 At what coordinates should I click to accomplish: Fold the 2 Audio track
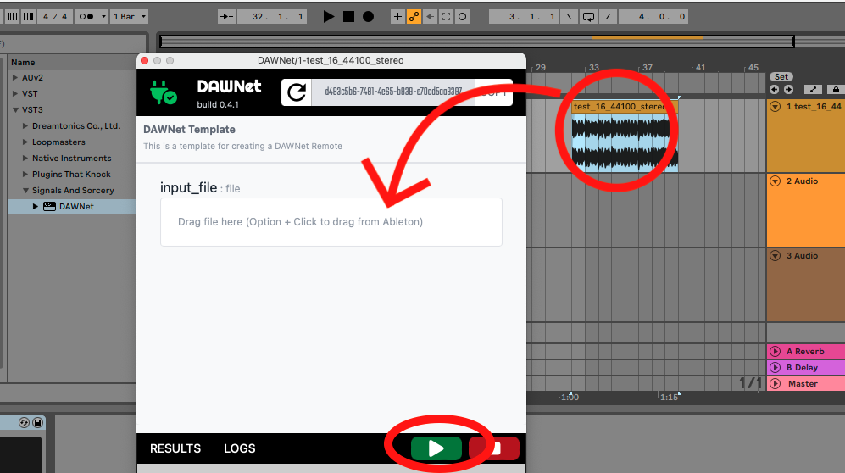[775, 181]
